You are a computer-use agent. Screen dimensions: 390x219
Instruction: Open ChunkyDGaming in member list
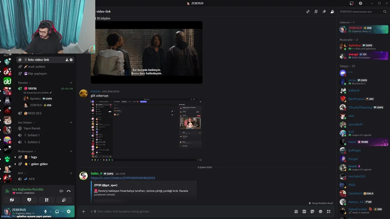363,107
